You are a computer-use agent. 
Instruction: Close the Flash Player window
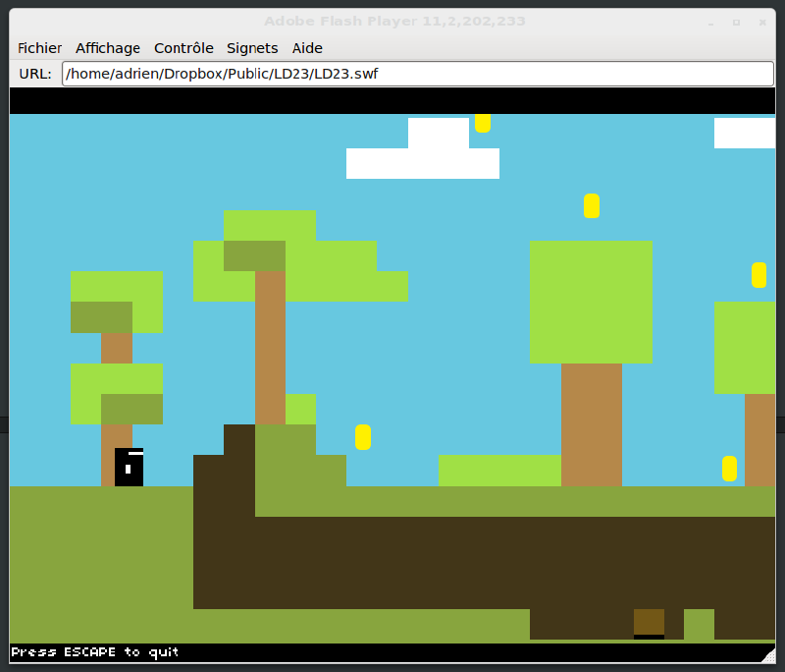pyautogui.click(x=761, y=22)
